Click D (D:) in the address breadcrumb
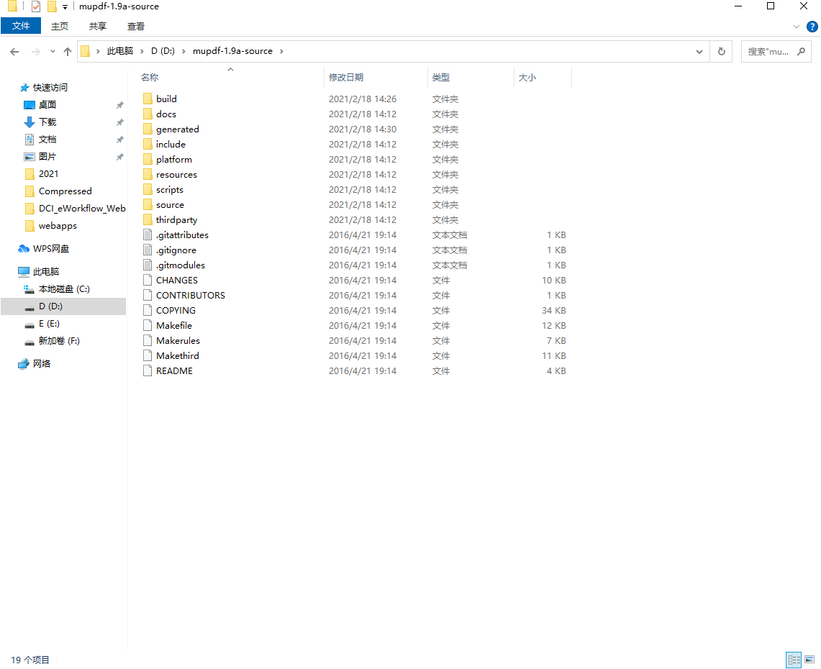Screen dimensions: 821x669 pos(163,51)
